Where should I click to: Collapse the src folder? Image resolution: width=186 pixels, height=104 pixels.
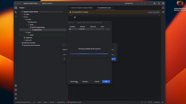22,17
